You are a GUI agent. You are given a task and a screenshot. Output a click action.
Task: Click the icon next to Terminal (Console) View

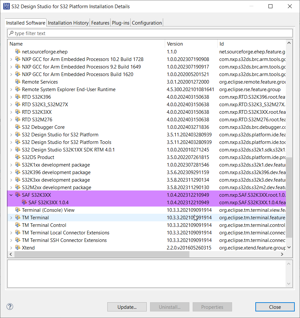[x=18, y=210]
